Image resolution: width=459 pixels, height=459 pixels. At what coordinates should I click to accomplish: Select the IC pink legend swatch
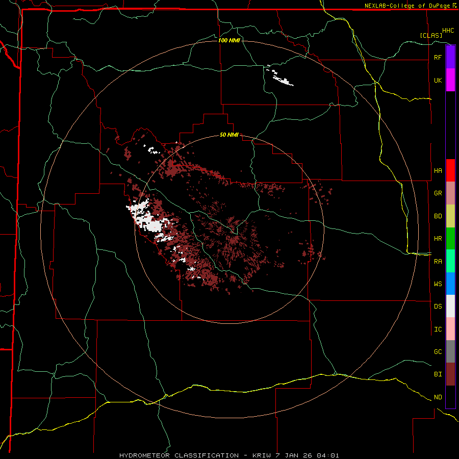pyautogui.click(x=450, y=329)
